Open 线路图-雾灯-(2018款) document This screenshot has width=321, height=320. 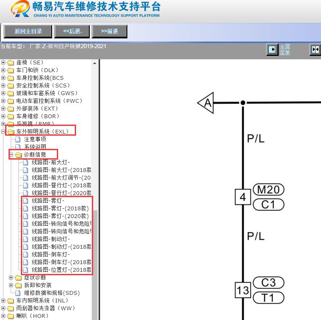pos(60,209)
